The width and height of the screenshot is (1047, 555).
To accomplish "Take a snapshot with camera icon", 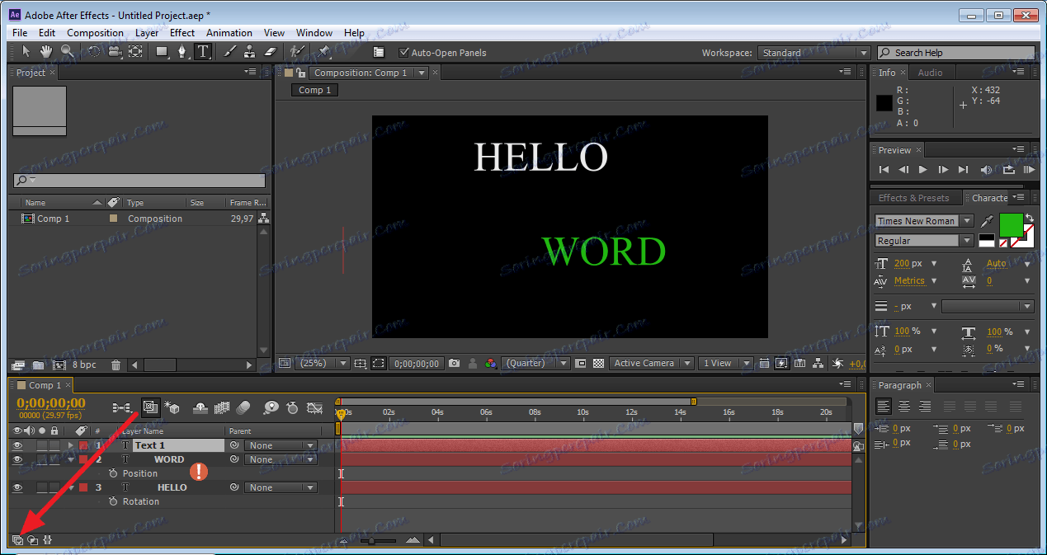I will (455, 363).
